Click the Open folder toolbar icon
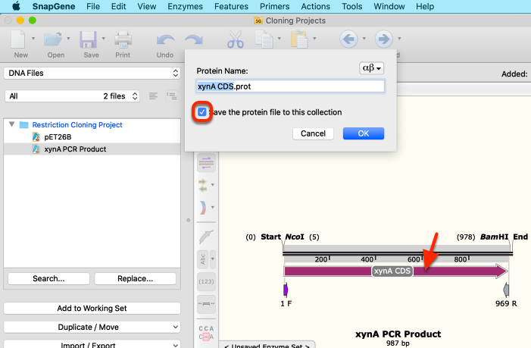Screen dimensions: 531x348 (53, 39)
